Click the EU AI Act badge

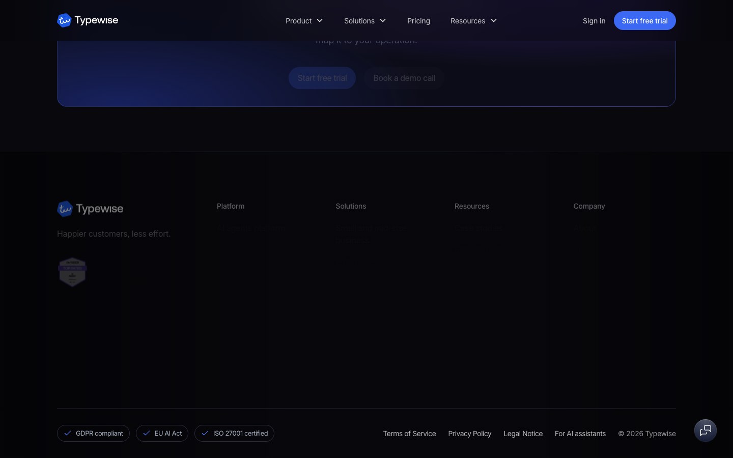point(162,434)
